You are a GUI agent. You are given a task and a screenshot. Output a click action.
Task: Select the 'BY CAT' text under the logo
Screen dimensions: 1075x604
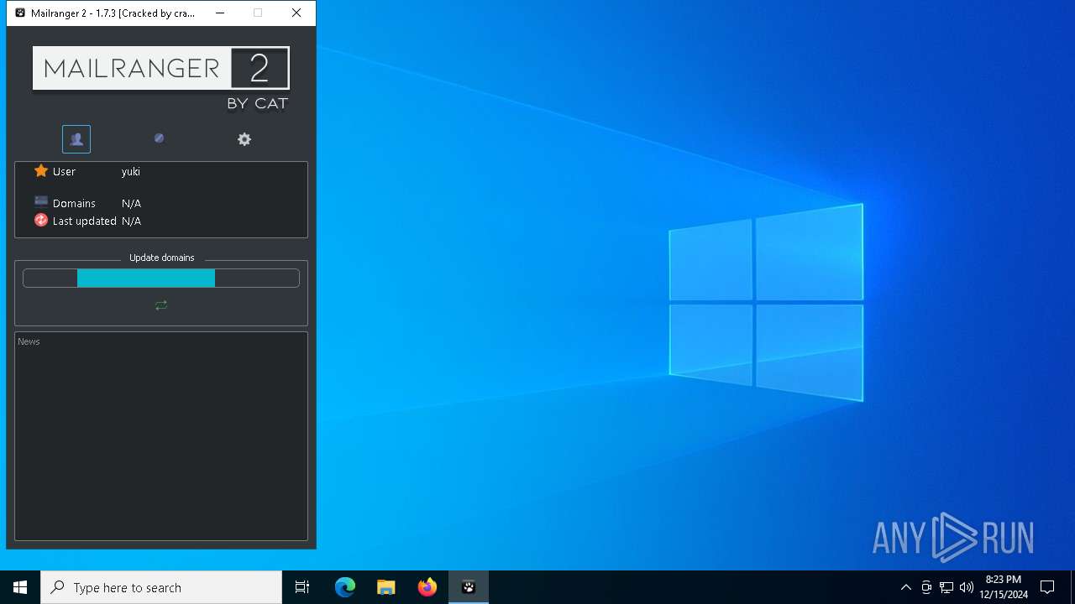click(x=257, y=103)
